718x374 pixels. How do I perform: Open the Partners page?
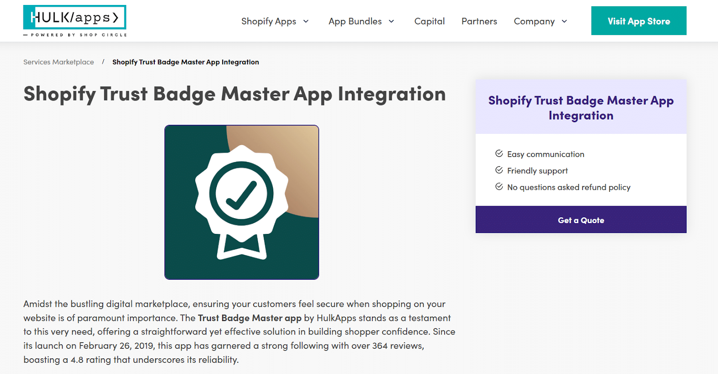pyautogui.click(x=479, y=21)
